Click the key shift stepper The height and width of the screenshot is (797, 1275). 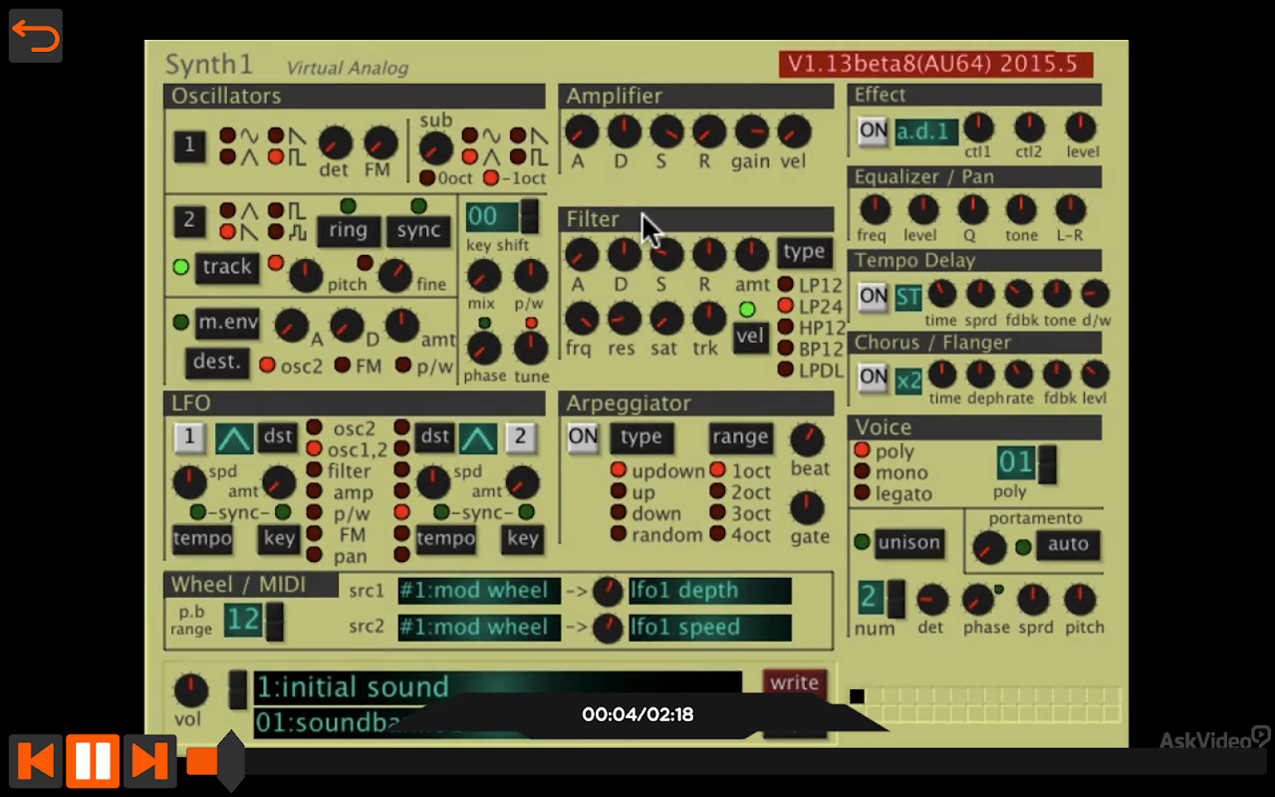pos(530,217)
